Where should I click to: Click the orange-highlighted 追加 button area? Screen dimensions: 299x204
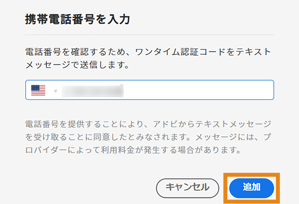(x=251, y=187)
